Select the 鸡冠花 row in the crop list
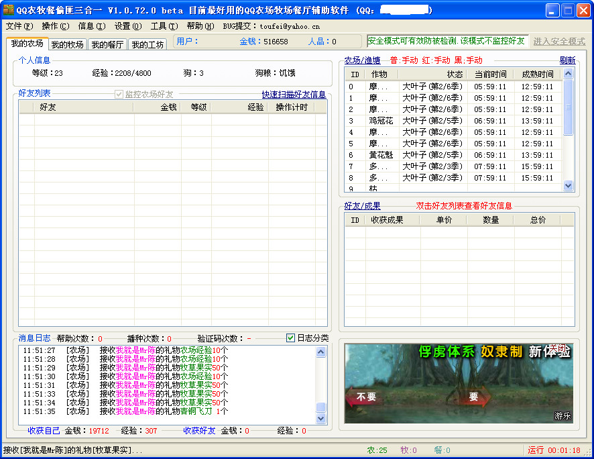This screenshot has height=459, width=594. (381, 121)
